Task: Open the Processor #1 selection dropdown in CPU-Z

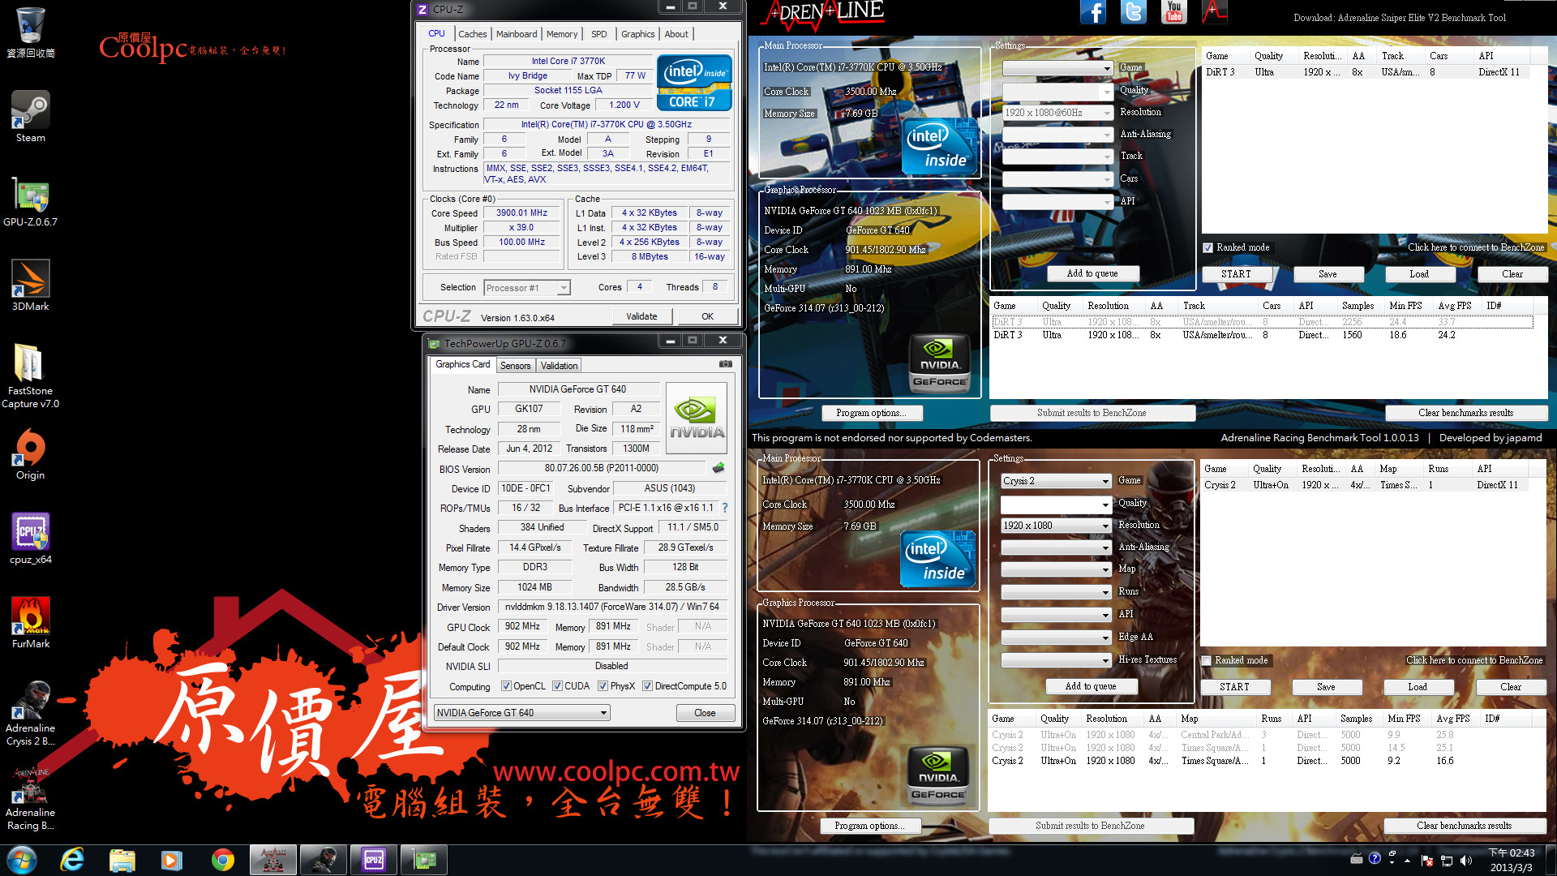Action: [x=527, y=288]
